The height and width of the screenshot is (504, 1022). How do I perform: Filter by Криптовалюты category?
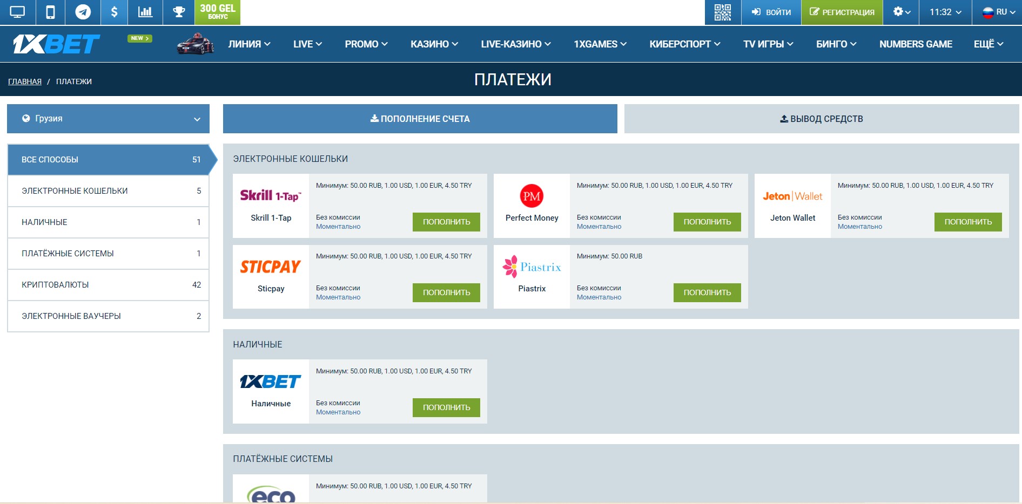[109, 285]
